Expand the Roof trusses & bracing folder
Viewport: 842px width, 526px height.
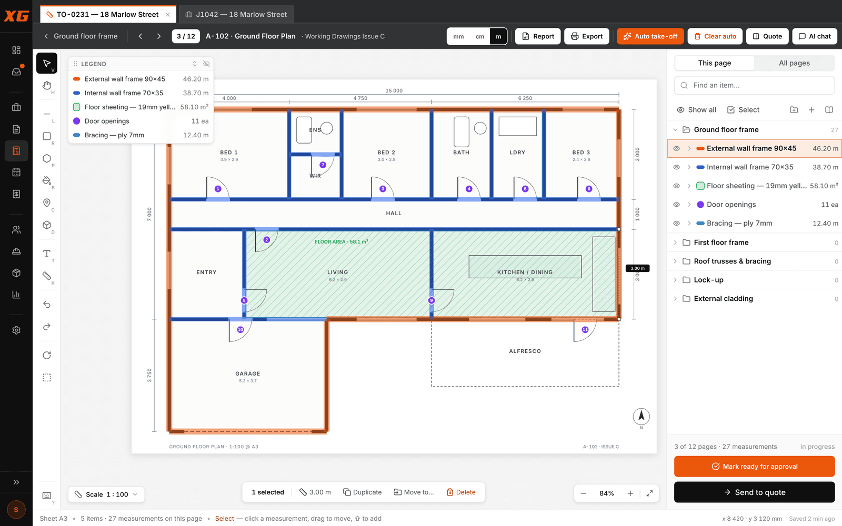tap(675, 261)
